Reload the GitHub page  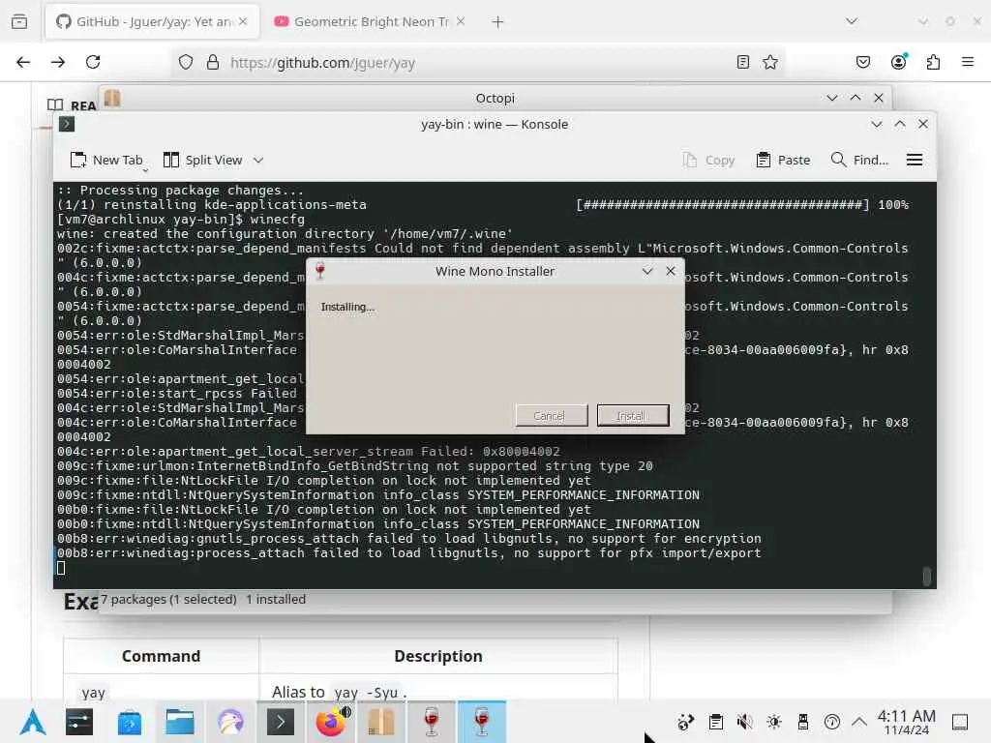(93, 62)
